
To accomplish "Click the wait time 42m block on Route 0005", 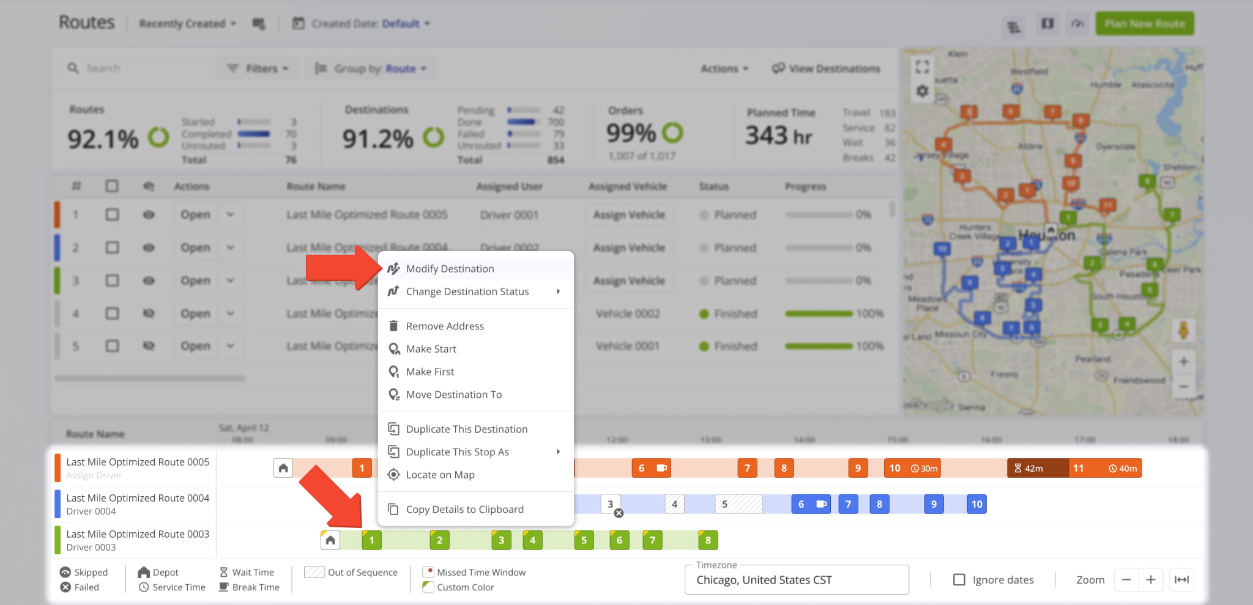I will (x=1037, y=468).
